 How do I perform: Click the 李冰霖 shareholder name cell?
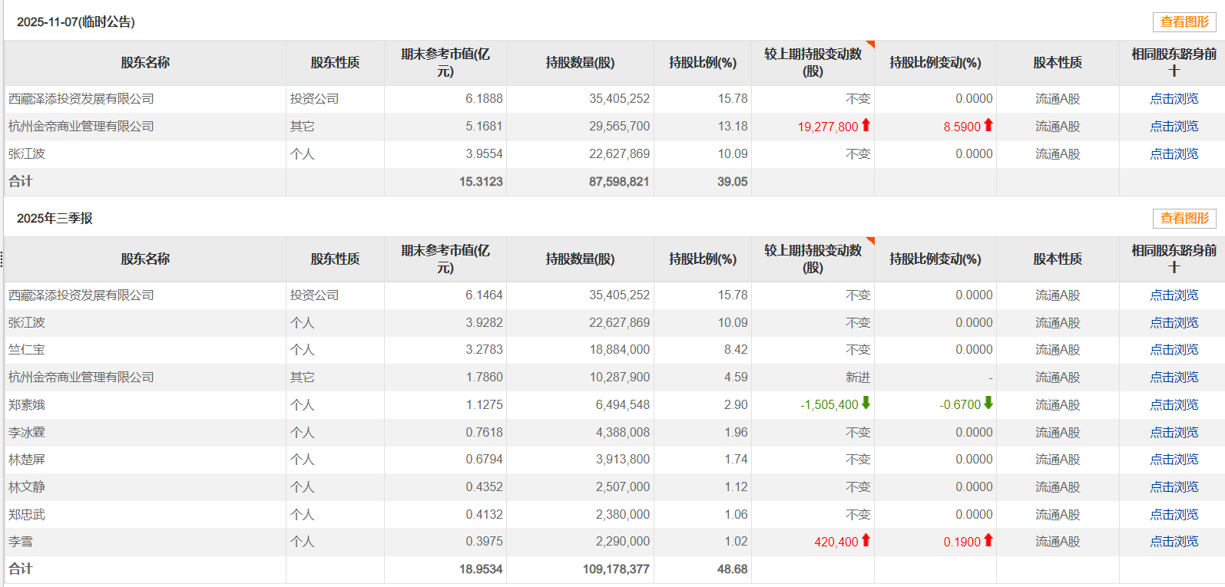tap(27, 433)
